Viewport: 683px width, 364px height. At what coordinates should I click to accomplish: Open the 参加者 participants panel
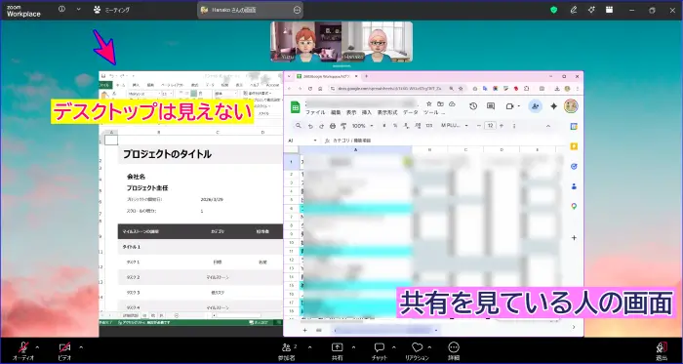click(x=287, y=351)
